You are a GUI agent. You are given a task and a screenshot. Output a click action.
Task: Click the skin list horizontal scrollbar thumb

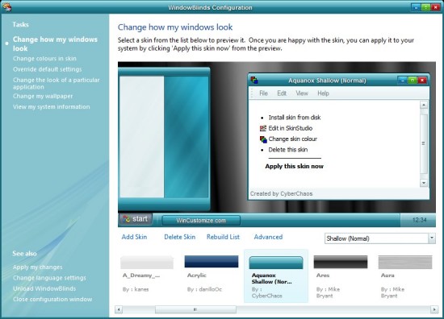point(195,309)
